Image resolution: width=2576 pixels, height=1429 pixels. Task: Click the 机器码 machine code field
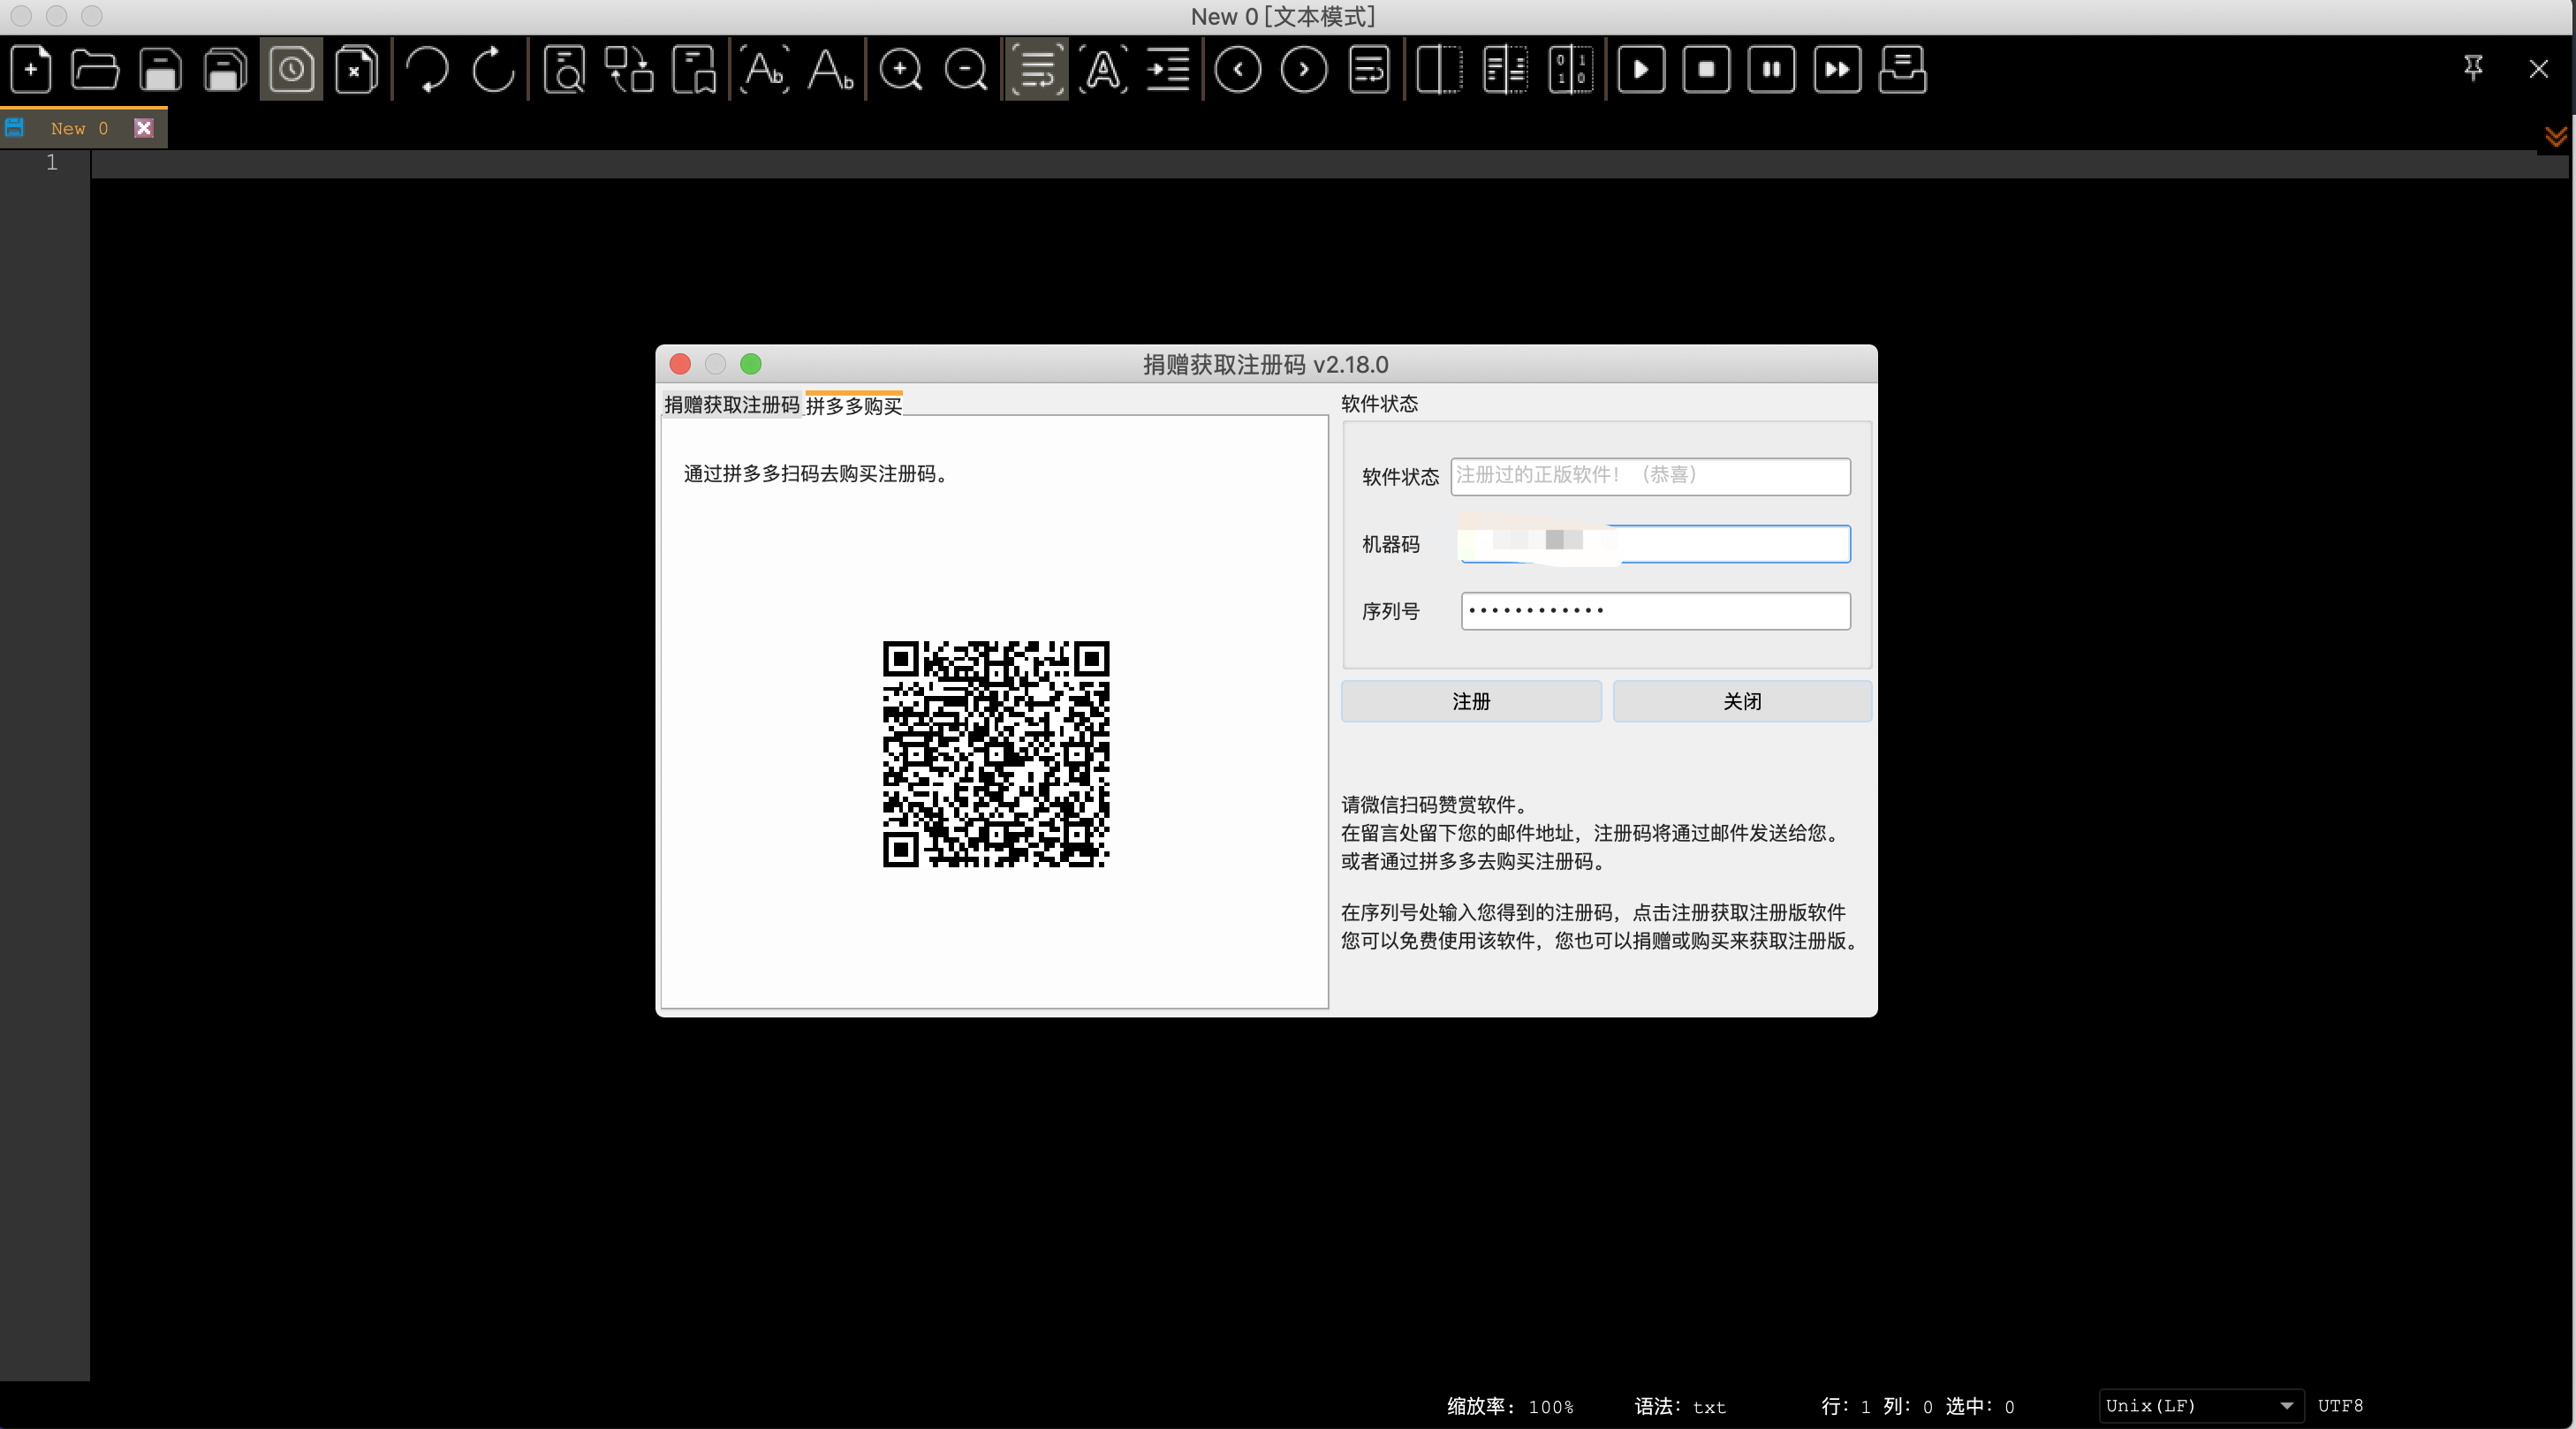[x=1655, y=544]
